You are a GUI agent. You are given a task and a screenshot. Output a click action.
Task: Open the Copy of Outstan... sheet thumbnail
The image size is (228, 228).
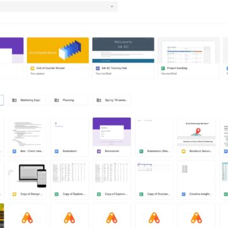coord(154,175)
